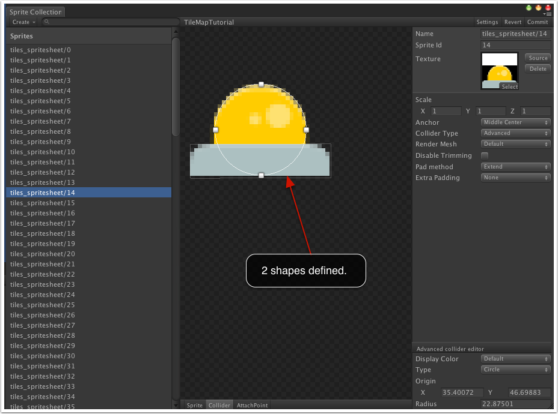Toggle the Disable Trimming checkbox
Screen dimensions: 558x414
[x=485, y=155]
